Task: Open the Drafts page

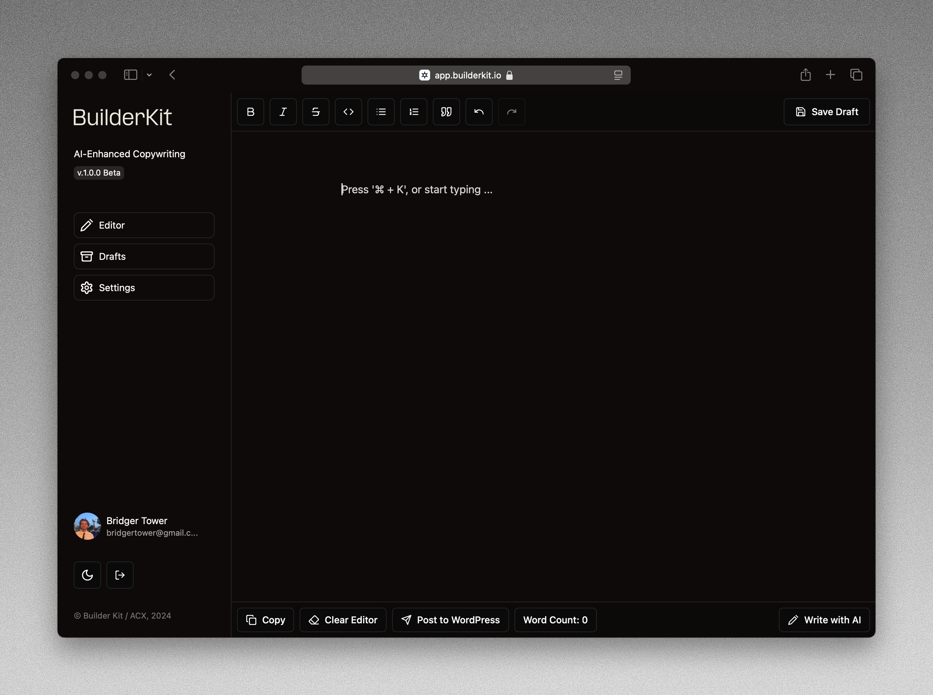Action: [144, 256]
